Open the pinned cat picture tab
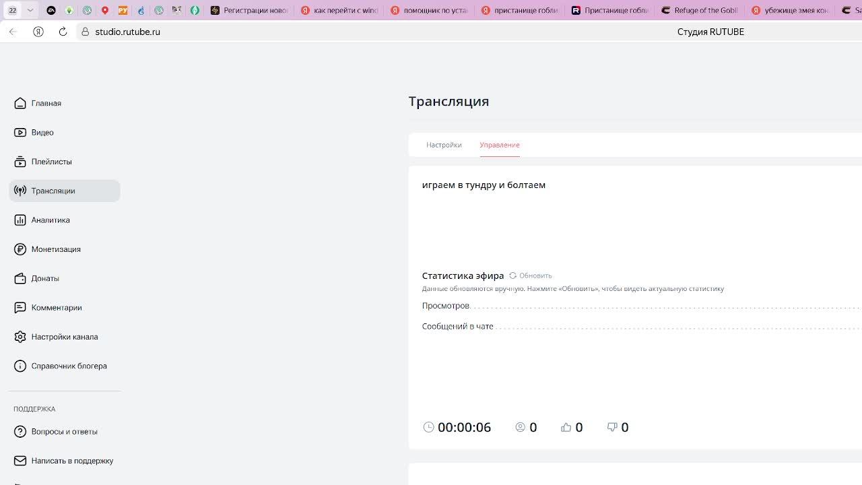Image resolution: width=862 pixels, height=485 pixels. tap(176, 10)
